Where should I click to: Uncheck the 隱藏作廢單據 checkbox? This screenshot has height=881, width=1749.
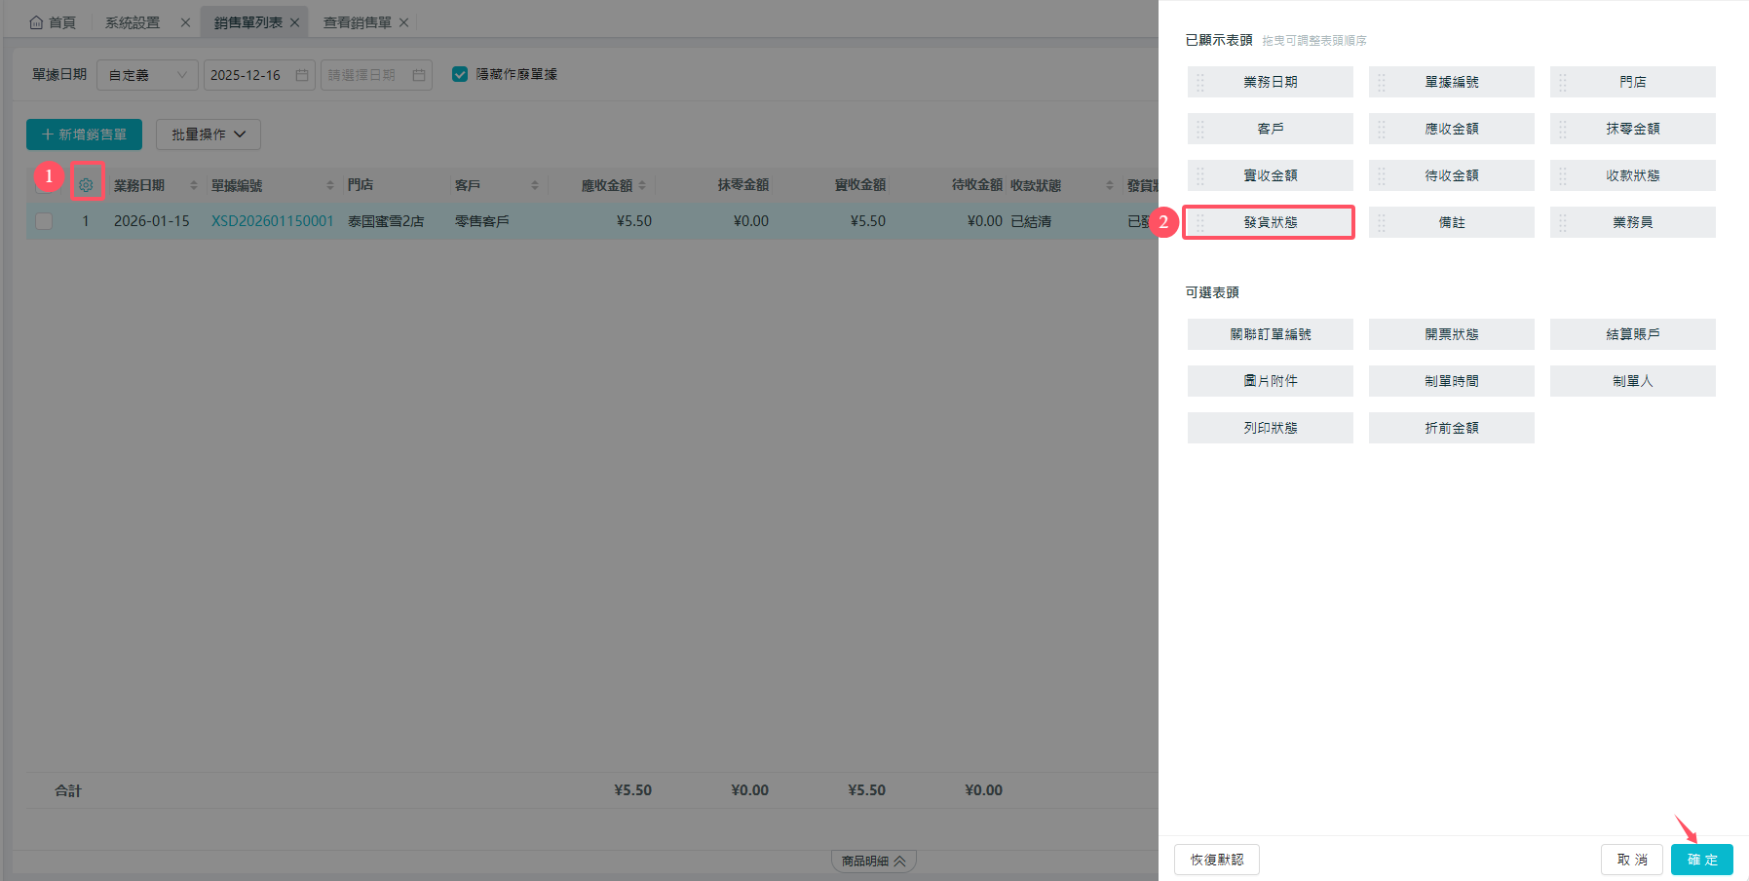click(x=460, y=74)
